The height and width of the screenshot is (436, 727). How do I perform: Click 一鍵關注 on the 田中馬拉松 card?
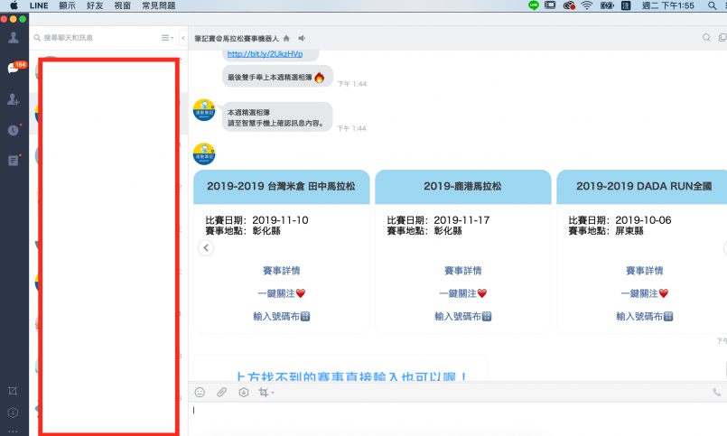pos(282,293)
